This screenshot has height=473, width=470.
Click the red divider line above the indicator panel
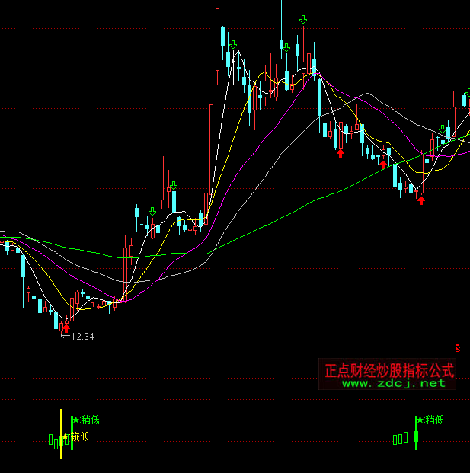tap(229, 353)
